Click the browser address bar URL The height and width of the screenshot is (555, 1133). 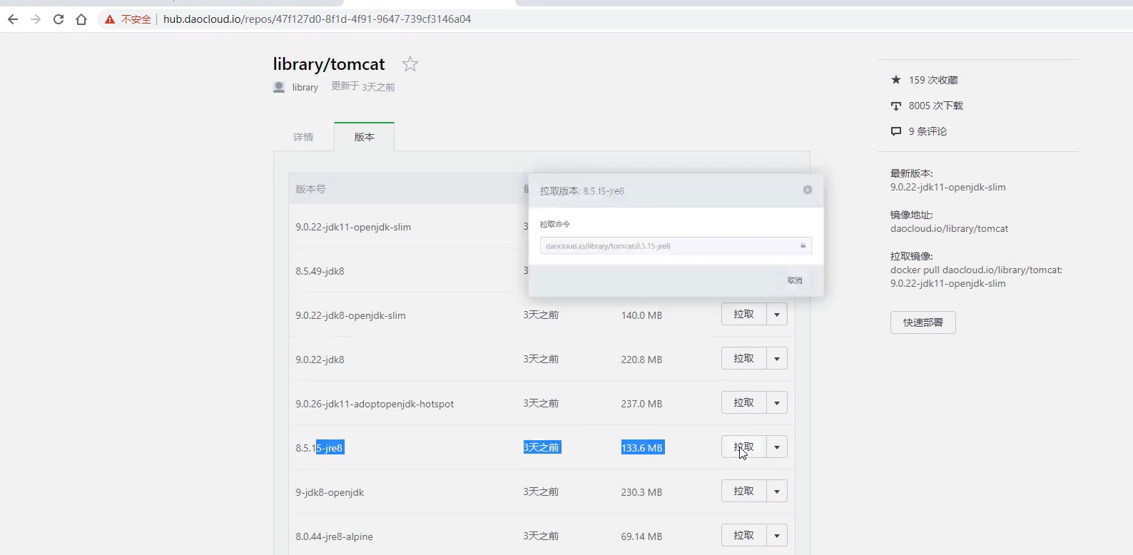click(x=317, y=19)
